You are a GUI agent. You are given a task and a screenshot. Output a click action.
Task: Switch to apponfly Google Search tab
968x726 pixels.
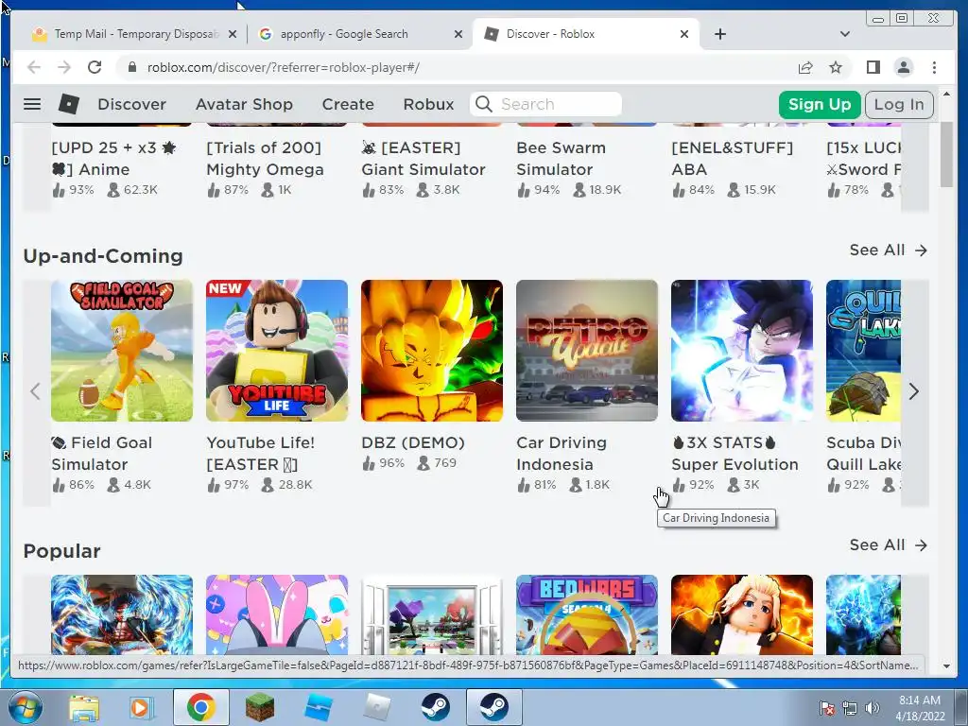[x=359, y=34]
